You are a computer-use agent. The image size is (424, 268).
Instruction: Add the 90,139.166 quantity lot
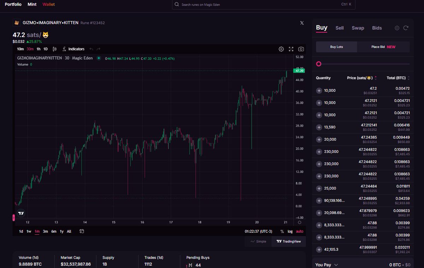tap(319, 200)
